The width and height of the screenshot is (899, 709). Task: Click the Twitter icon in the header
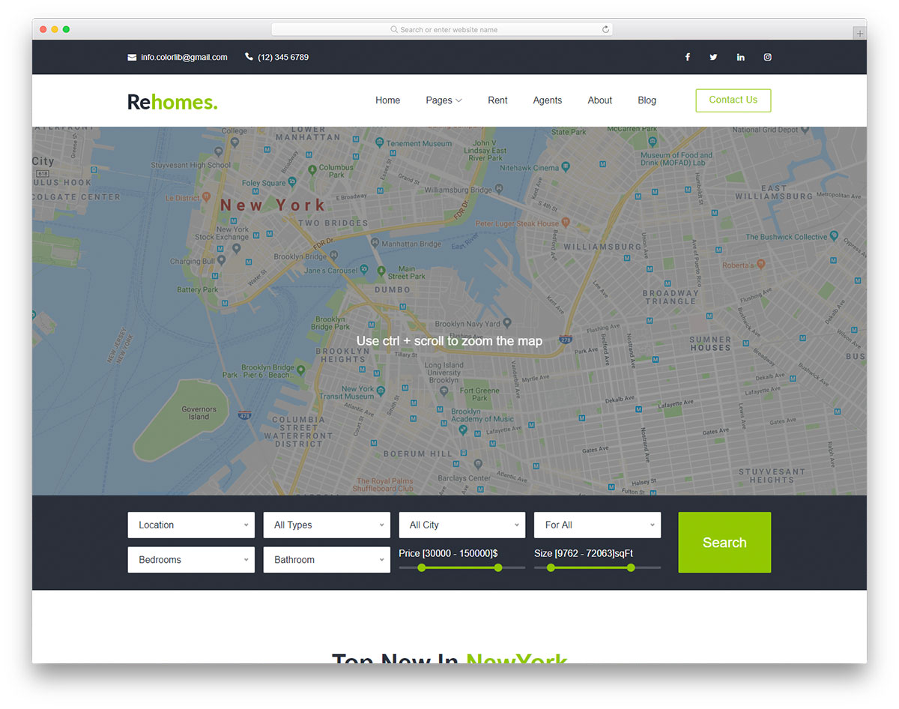tap(713, 57)
